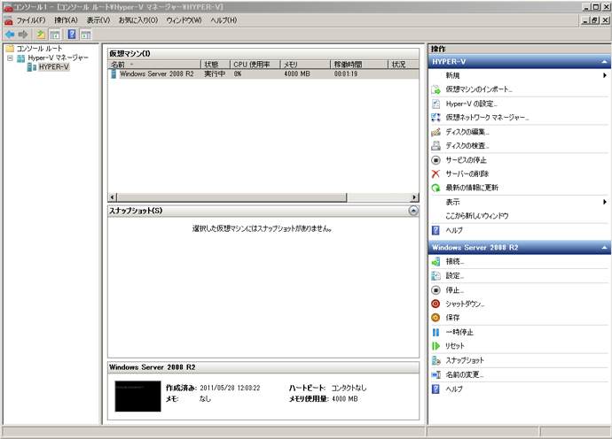
Task: Click the 4000 MB memory cell in VM list
Action: pos(297,74)
